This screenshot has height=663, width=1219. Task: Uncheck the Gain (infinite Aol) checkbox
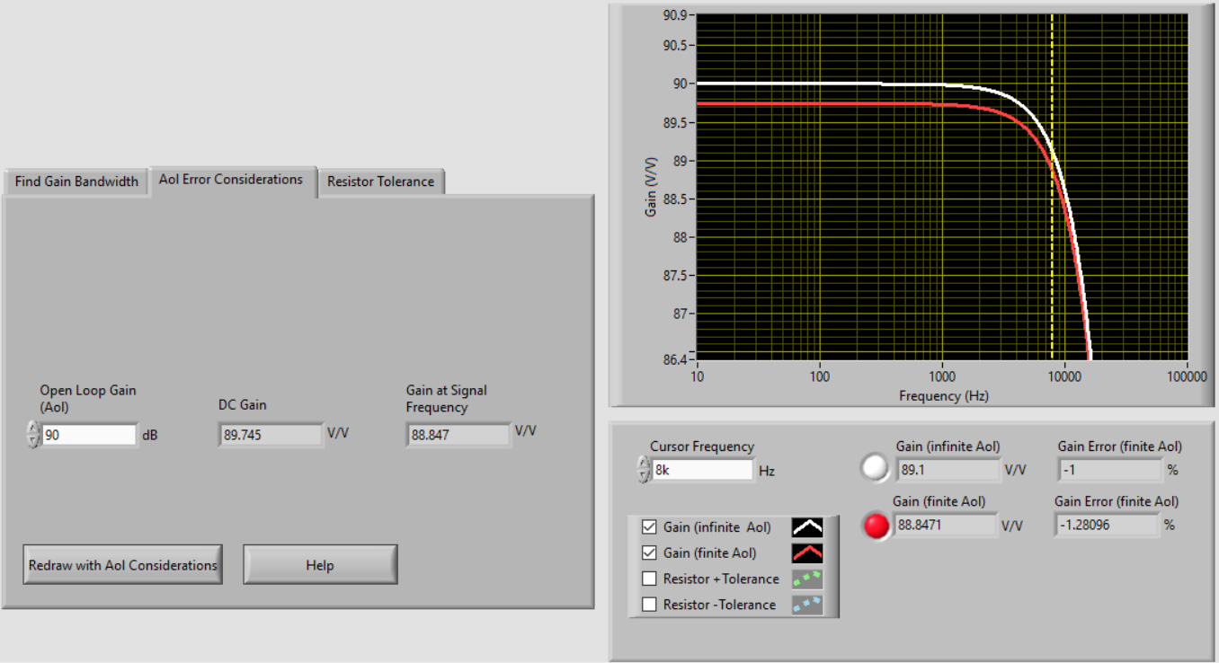click(649, 527)
